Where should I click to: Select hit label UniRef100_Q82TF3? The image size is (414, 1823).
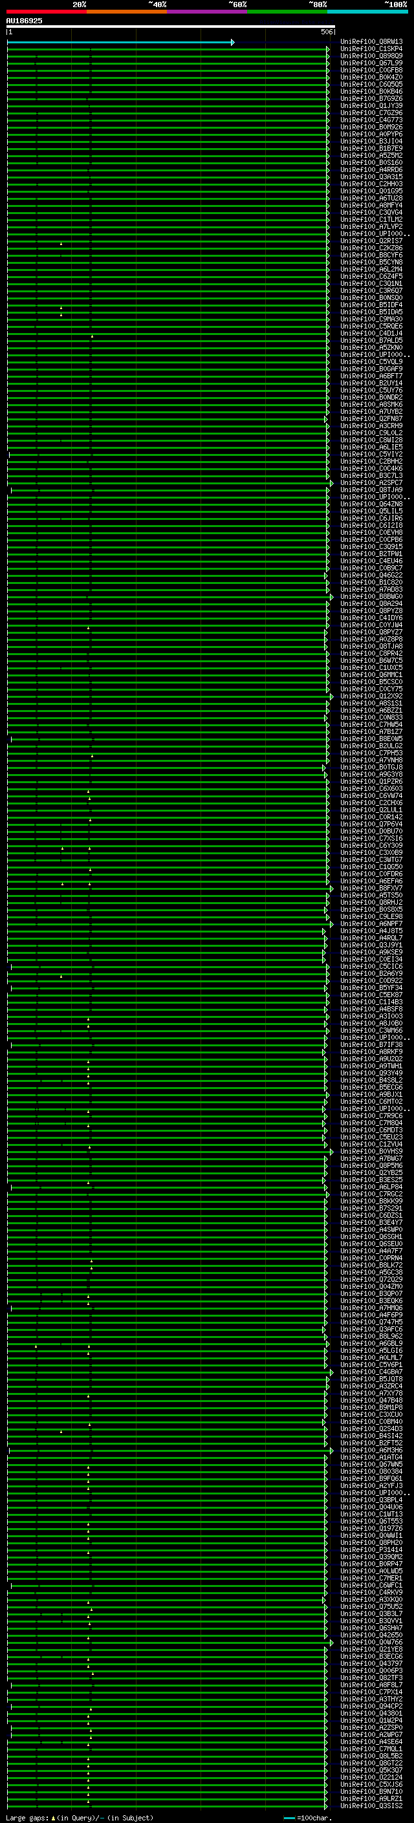tap(371, 1678)
